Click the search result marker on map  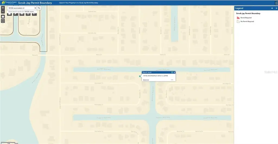[140, 76]
